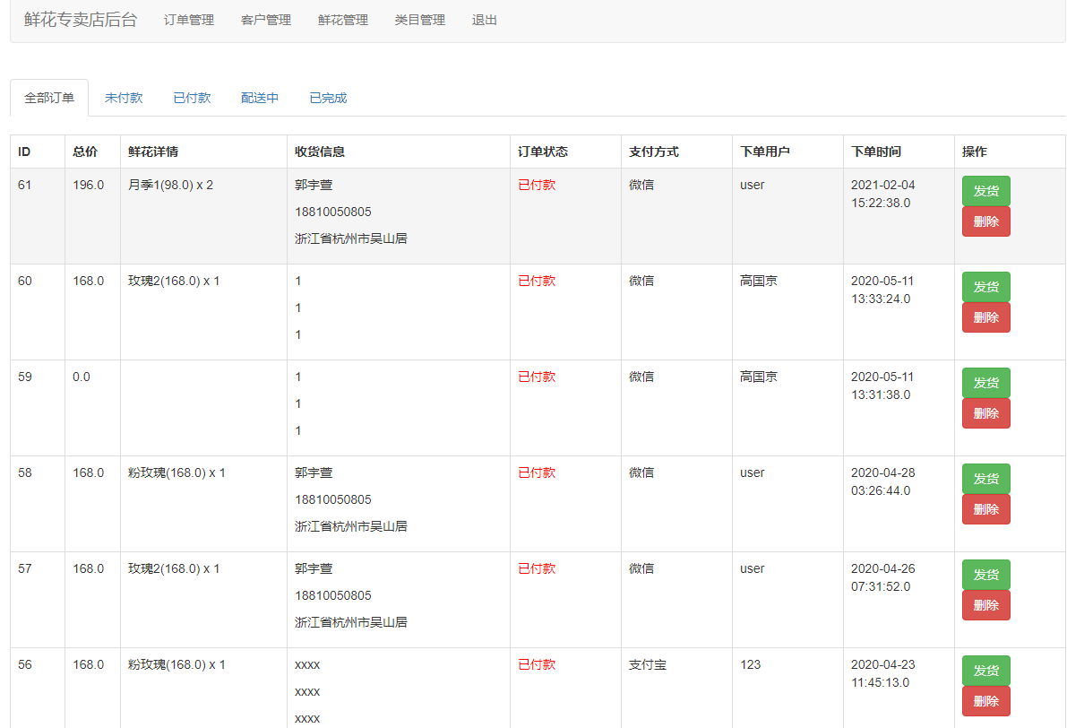Switch to the 已完成 tab
This screenshot has width=1067, height=728.
(327, 97)
